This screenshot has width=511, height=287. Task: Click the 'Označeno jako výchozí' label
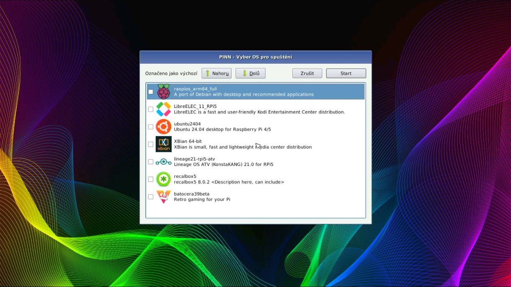(x=171, y=74)
